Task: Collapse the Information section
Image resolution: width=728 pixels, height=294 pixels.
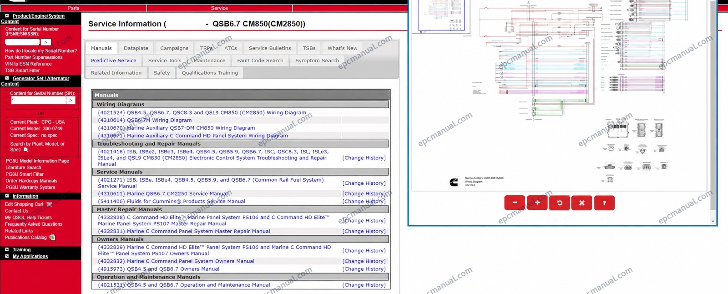Action: 7,196
